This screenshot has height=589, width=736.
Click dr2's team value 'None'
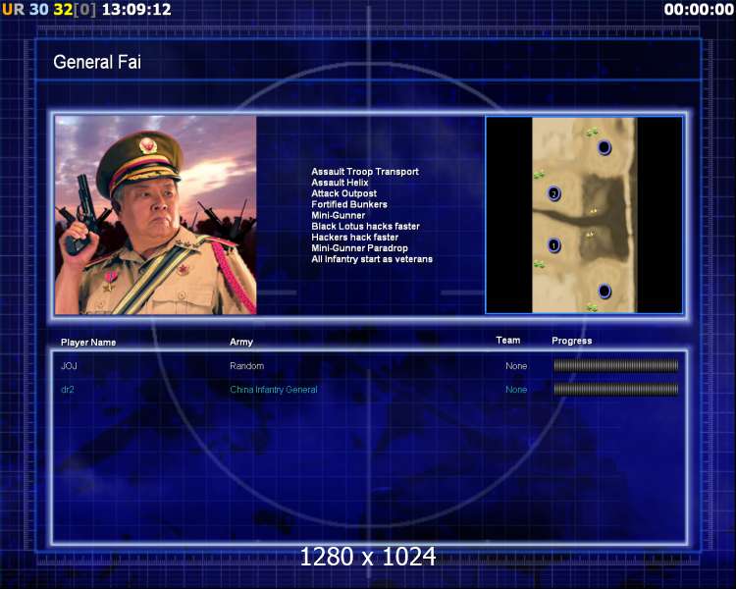(516, 390)
